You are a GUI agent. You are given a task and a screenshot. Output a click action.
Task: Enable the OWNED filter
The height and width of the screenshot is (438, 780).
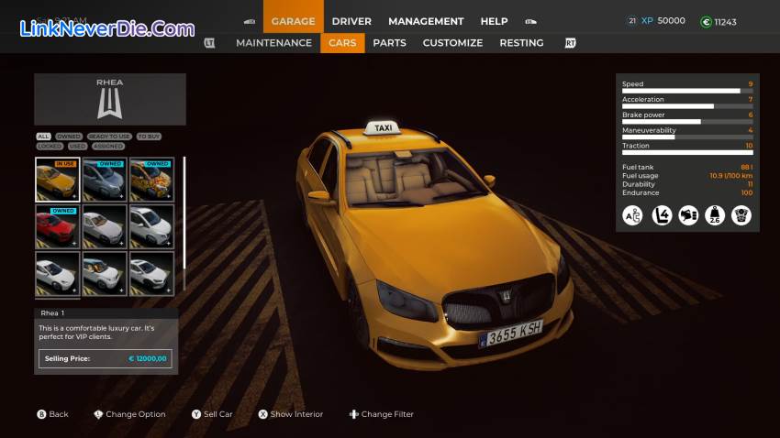point(69,137)
